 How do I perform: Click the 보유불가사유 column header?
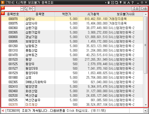click(x=125, y=14)
